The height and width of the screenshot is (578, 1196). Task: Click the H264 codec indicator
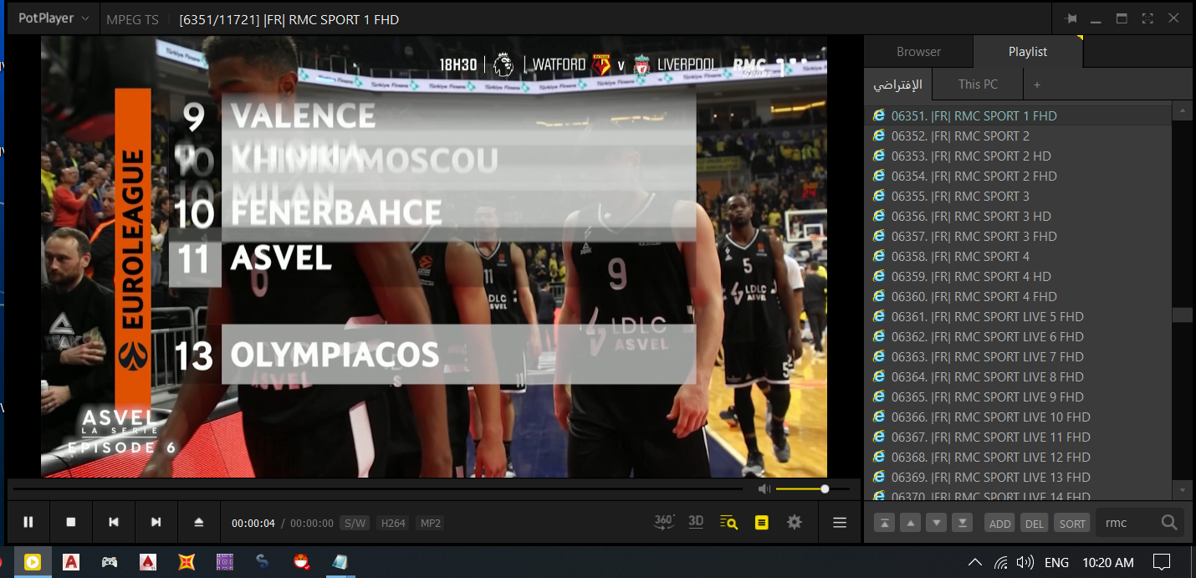click(x=393, y=524)
